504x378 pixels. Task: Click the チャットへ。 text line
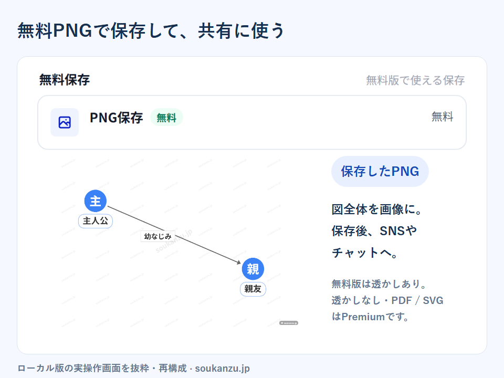[365, 253]
